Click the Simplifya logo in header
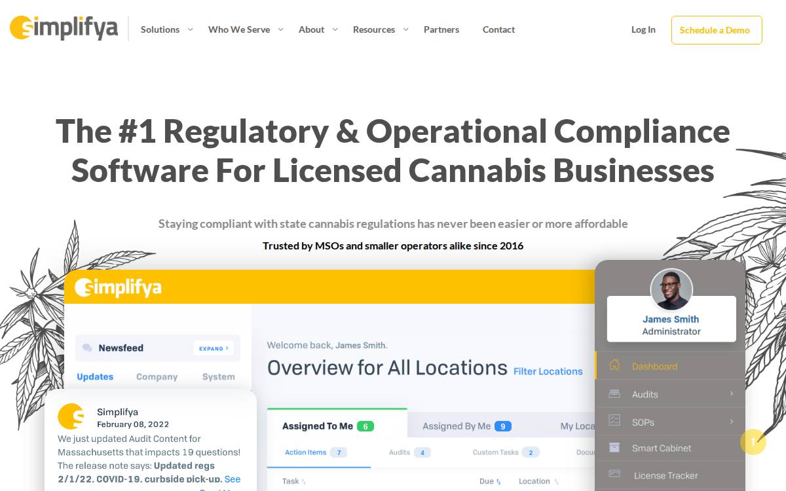The width and height of the screenshot is (786, 491). tap(64, 28)
